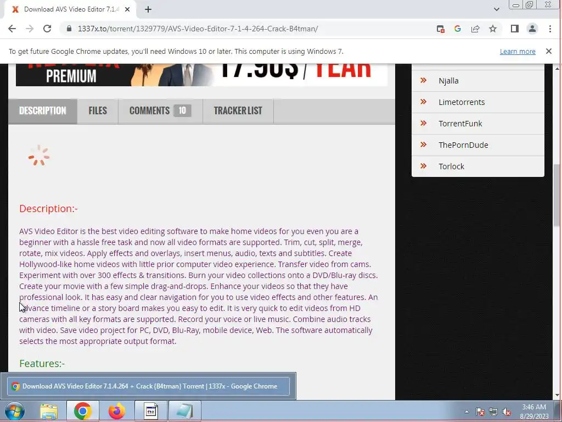Click the scrollbar up arrow
562x422 pixels.
pyautogui.click(x=557, y=68)
